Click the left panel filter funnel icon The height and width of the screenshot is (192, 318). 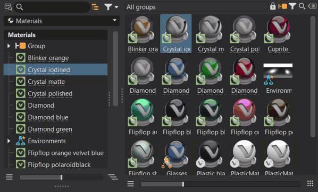pyautogui.click(x=108, y=7)
